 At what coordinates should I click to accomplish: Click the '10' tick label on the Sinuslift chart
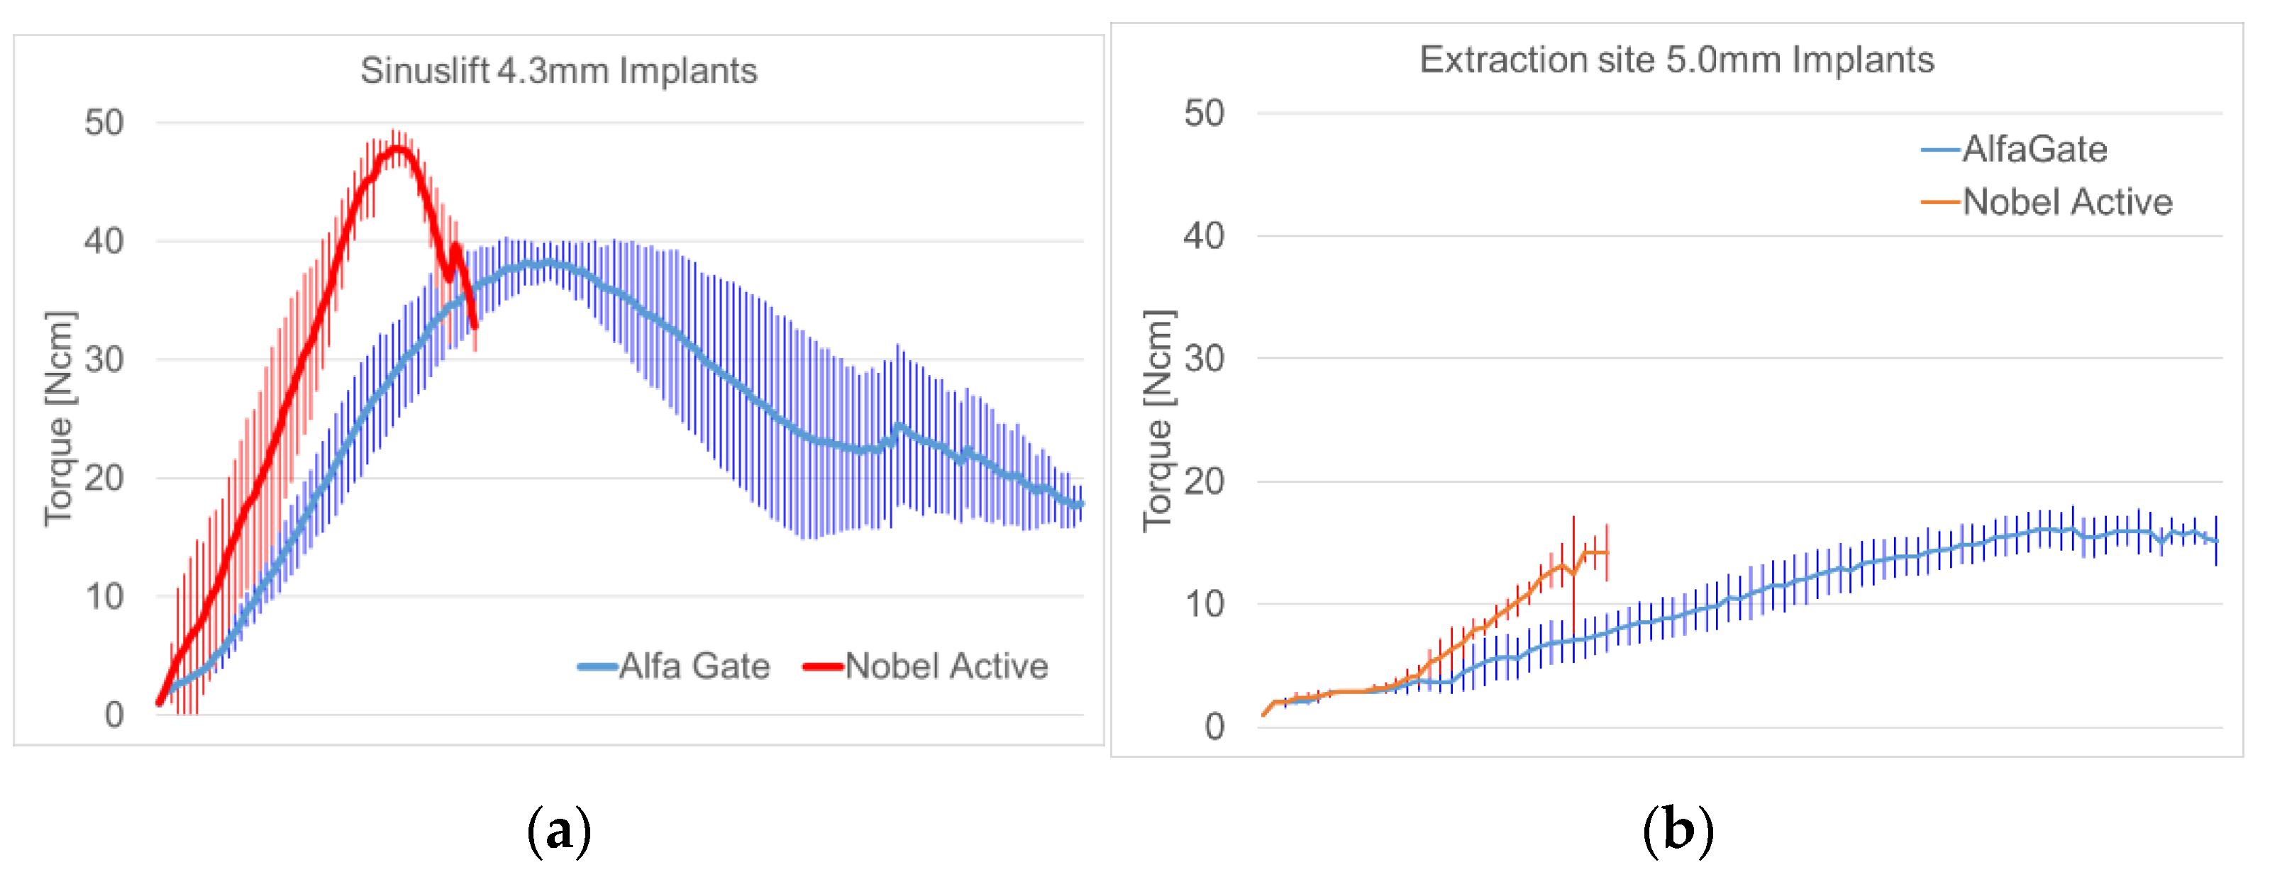[104, 597]
